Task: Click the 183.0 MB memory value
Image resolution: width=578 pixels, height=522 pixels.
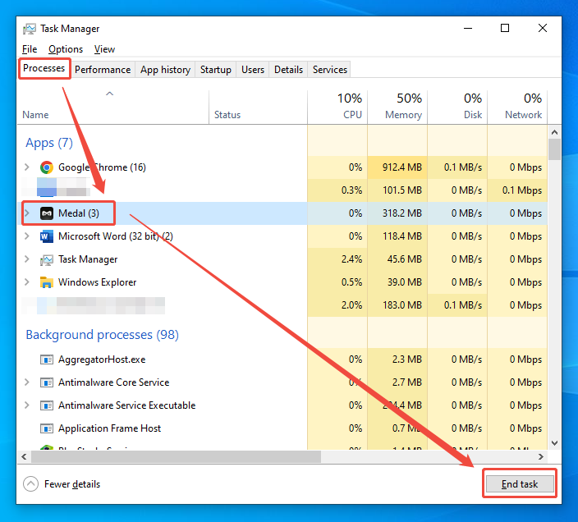Action: coord(401,305)
